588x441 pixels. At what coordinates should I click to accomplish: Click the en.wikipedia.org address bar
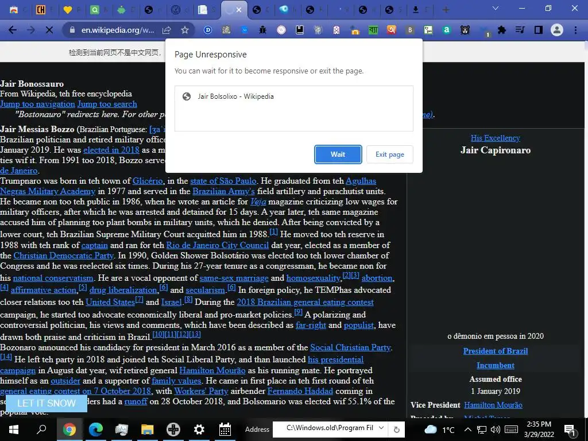click(x=117, y=30)
